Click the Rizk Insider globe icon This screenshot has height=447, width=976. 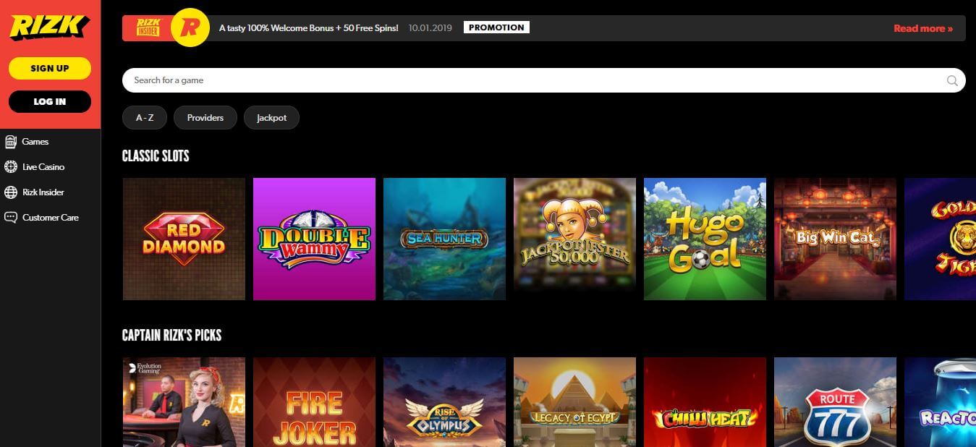pos(11,192)
